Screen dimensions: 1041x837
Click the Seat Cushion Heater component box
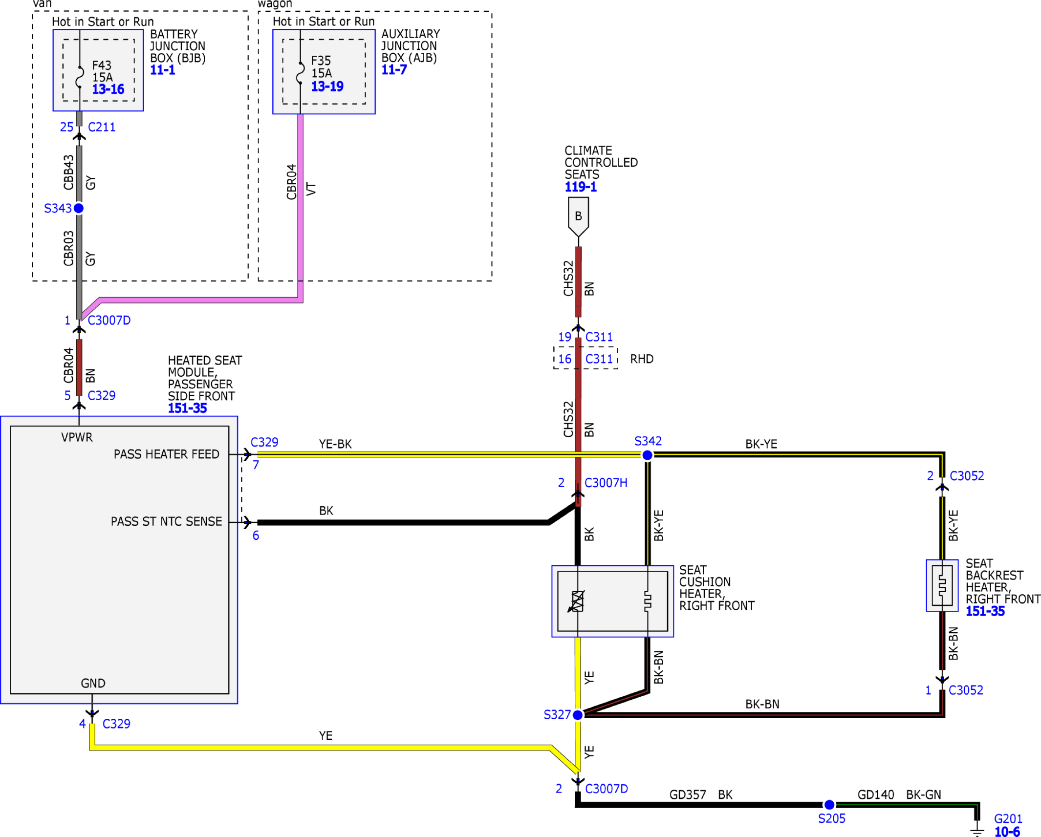[x=612, y=601]
